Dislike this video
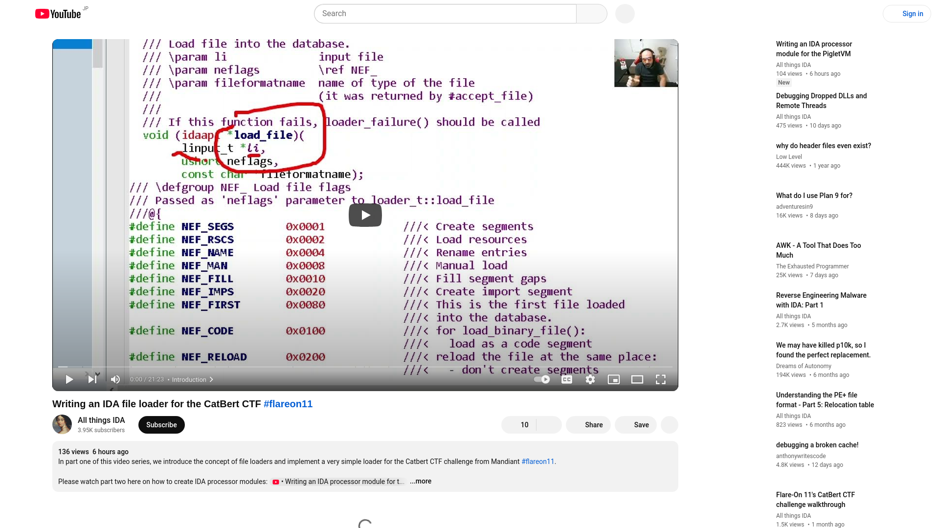Viewport: 939px width, 528px height. (549, 425)
